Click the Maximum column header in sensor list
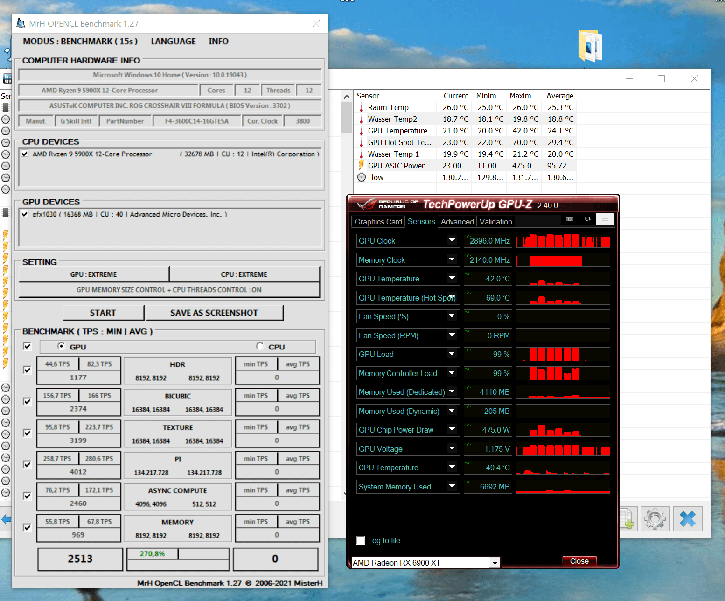Screen dimensions: 725x601 coord(524,96)
